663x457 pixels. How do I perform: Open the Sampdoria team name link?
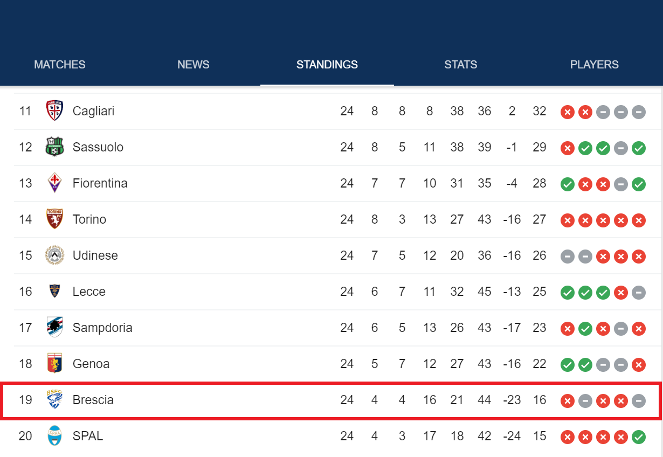(102, 328)
